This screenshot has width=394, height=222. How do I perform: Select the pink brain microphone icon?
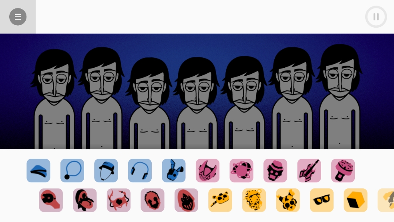(x=343, y=170)
